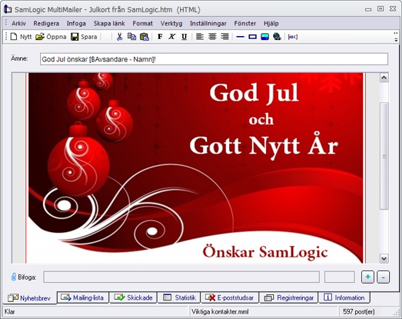Switch to the Skickade tab
The image size is (402, 319).
[133, 298]
